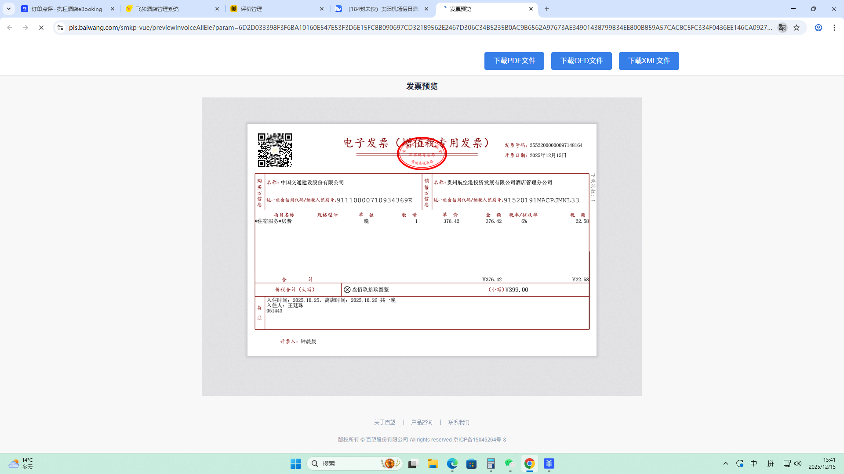
Task: Open the Calculator app in taskbar
Action: (491, 463)
